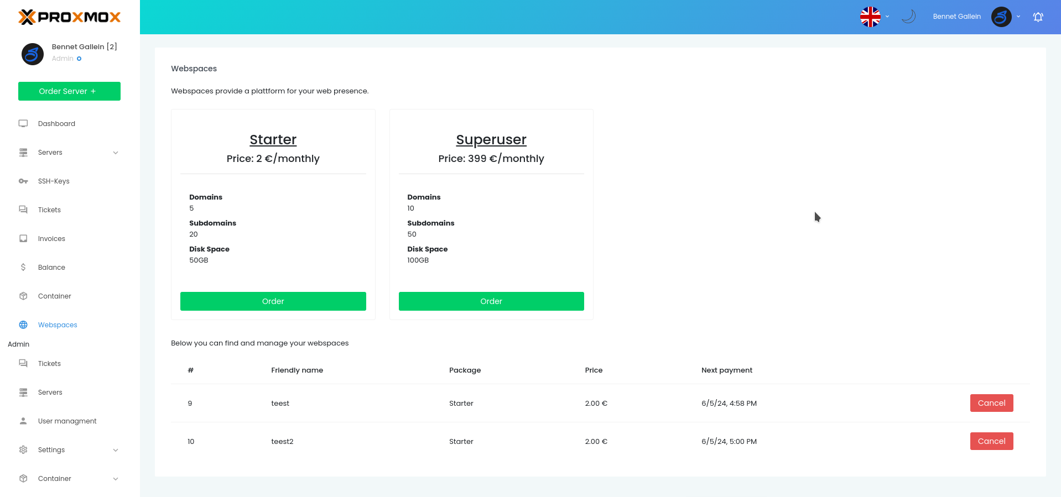Click the Starter package title
The height and width of the screenshot is (497, 1061).
(x=273, y=140)
